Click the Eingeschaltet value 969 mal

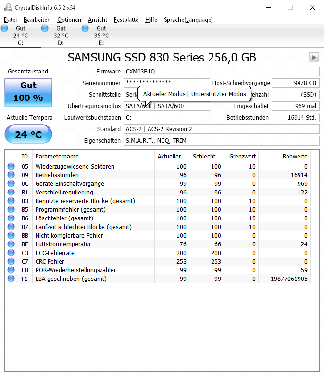point(296,106)
